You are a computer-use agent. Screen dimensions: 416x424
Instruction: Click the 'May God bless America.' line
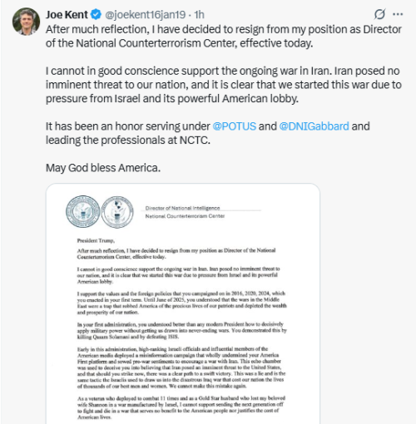pyautogui.click(x=103, y=168)
